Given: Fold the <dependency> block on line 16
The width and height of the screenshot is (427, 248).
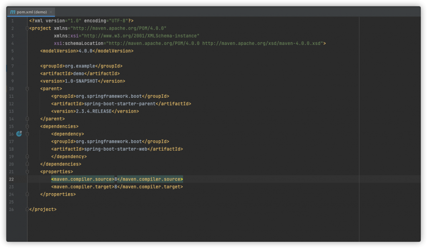Looking at the screenshot, I should coord(27,134).
